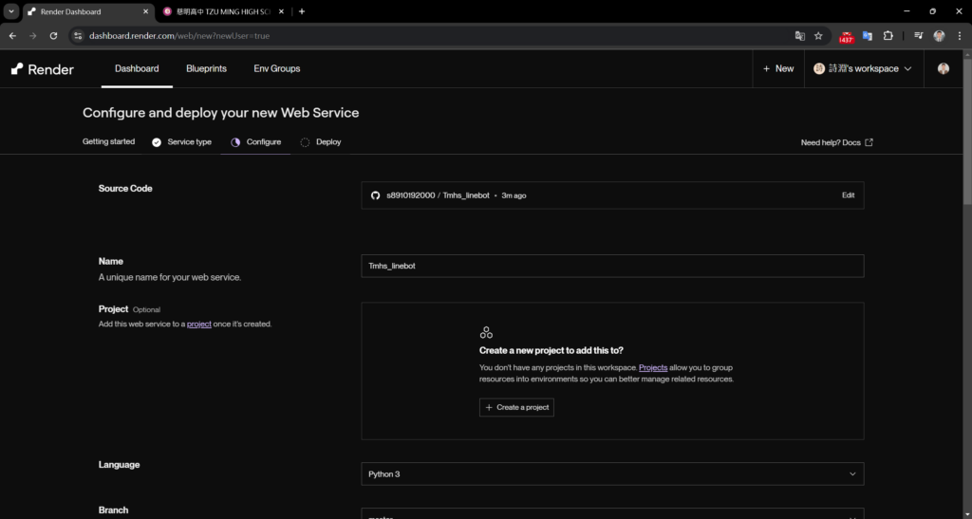Image resolution: width=972 pixels, height=519 pixels.
Task: Edit the source code repository
Action: [x=848, y=195]
